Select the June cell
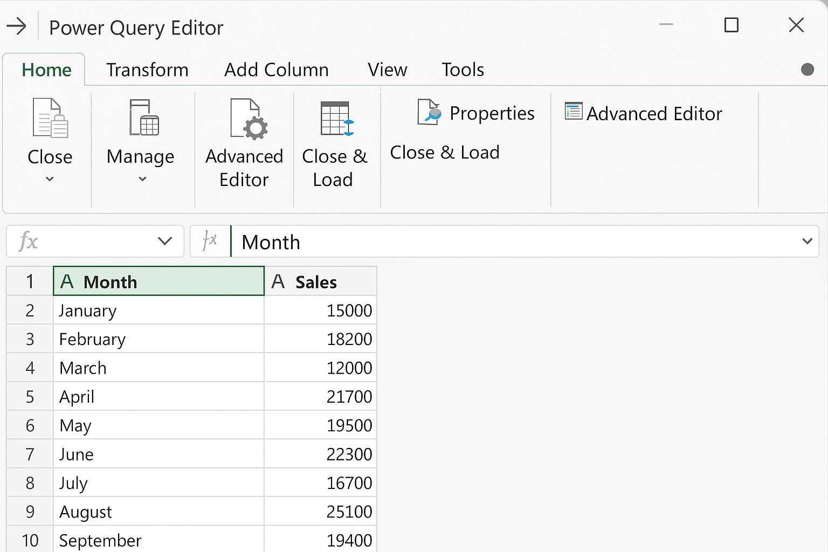Image resolution: width=828 pixels, height=552 pixels. click(x=158, y=454)
